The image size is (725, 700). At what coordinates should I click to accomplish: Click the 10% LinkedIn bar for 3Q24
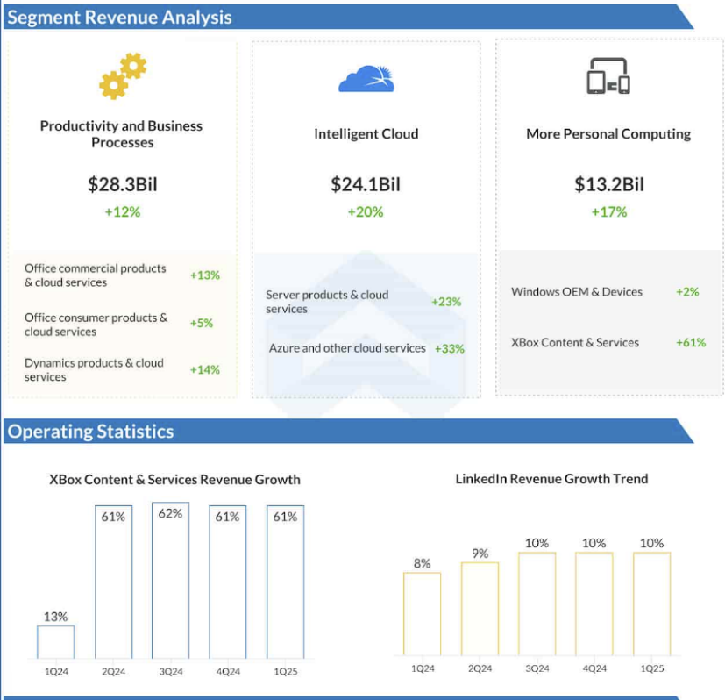click(537, 604)
